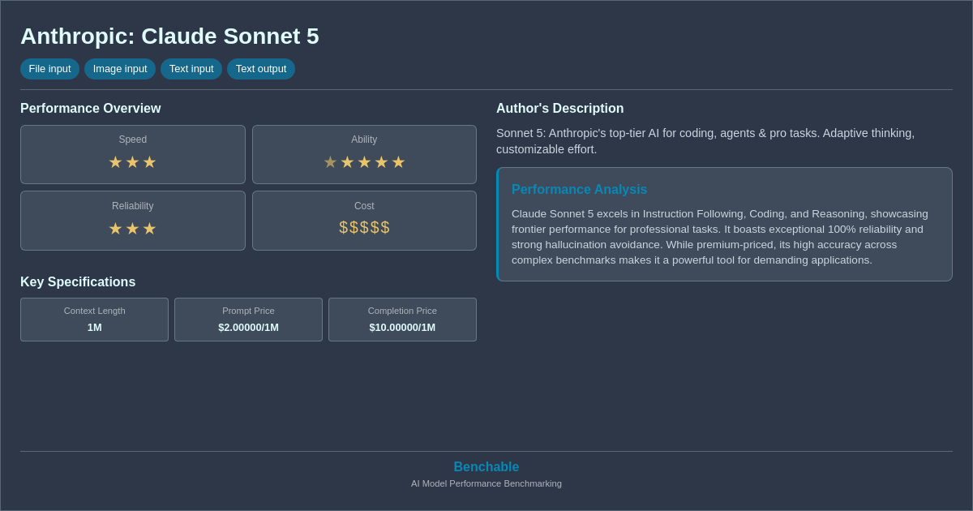Click the Ability label
This screenshot has height=511, width=973.
coord(364,140)
